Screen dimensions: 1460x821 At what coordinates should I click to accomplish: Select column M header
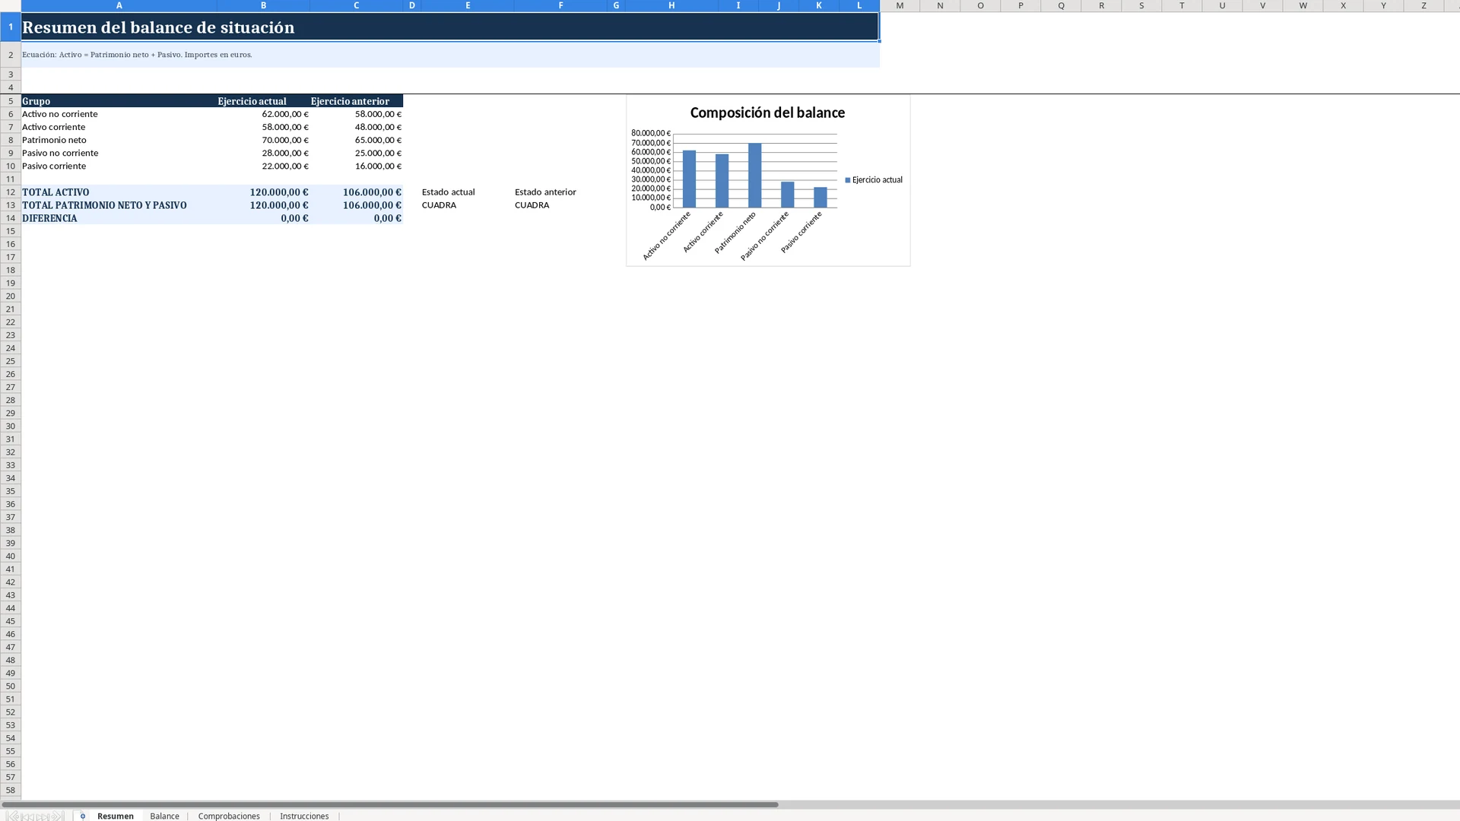900,5
